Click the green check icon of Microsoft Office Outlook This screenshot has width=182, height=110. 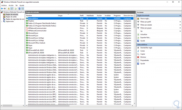coord(27,43)
